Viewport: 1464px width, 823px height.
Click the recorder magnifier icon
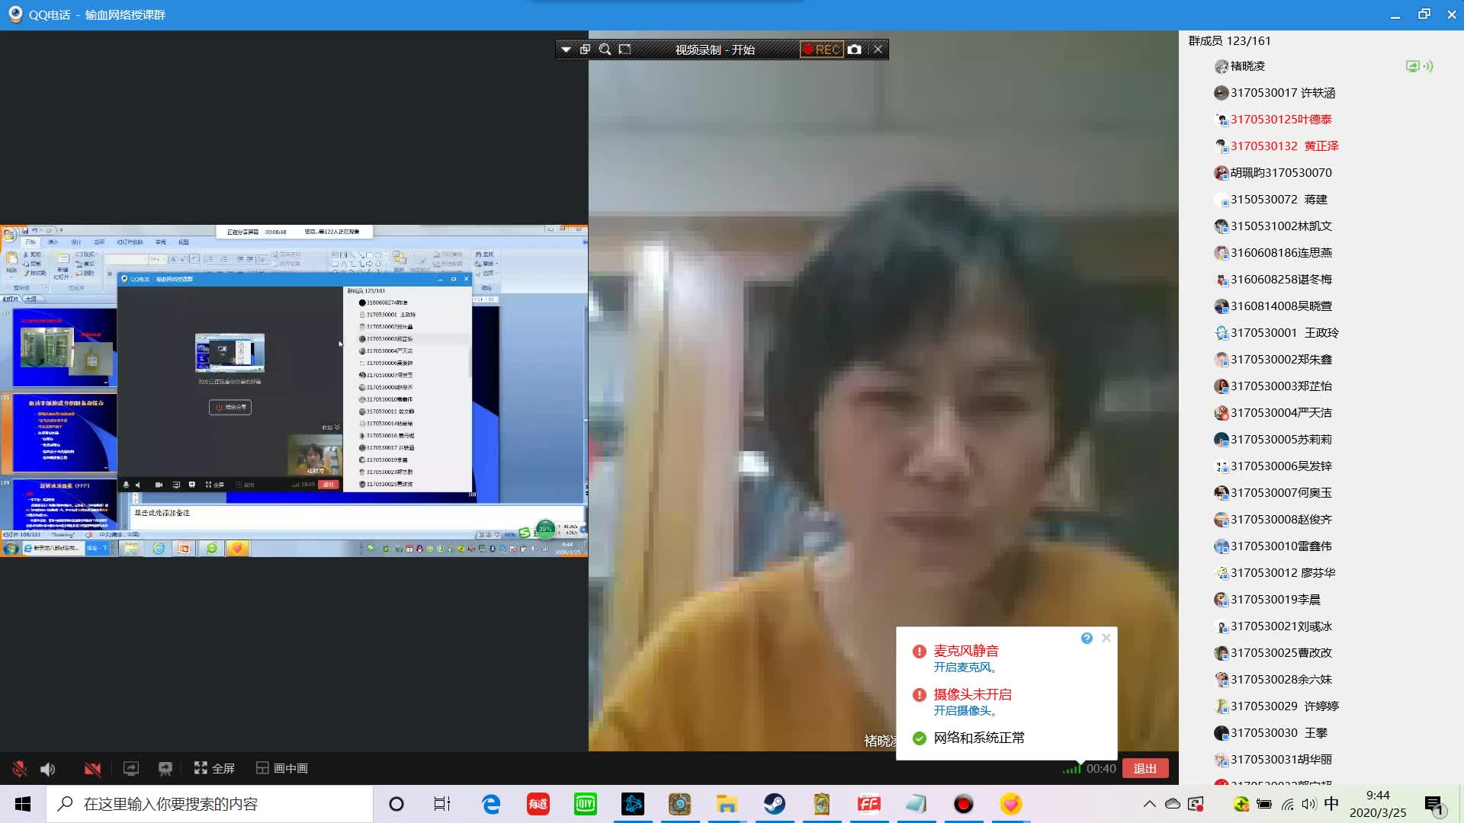(605, 50)
